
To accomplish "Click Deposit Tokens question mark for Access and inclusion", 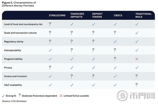I will tap(93, 76).
